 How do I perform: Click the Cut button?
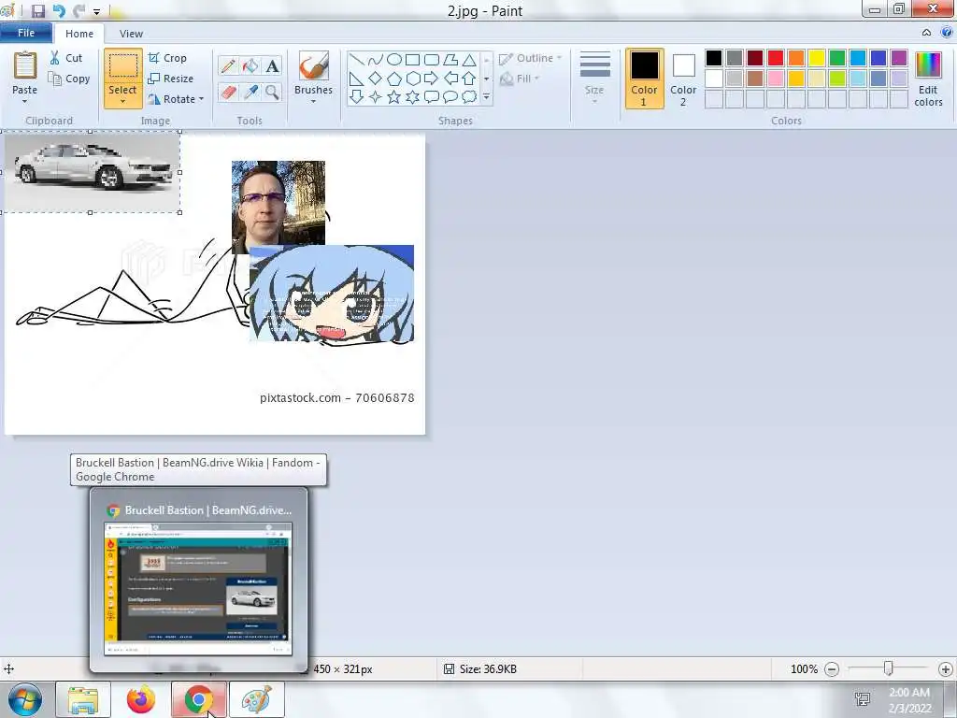click(66, 58)
